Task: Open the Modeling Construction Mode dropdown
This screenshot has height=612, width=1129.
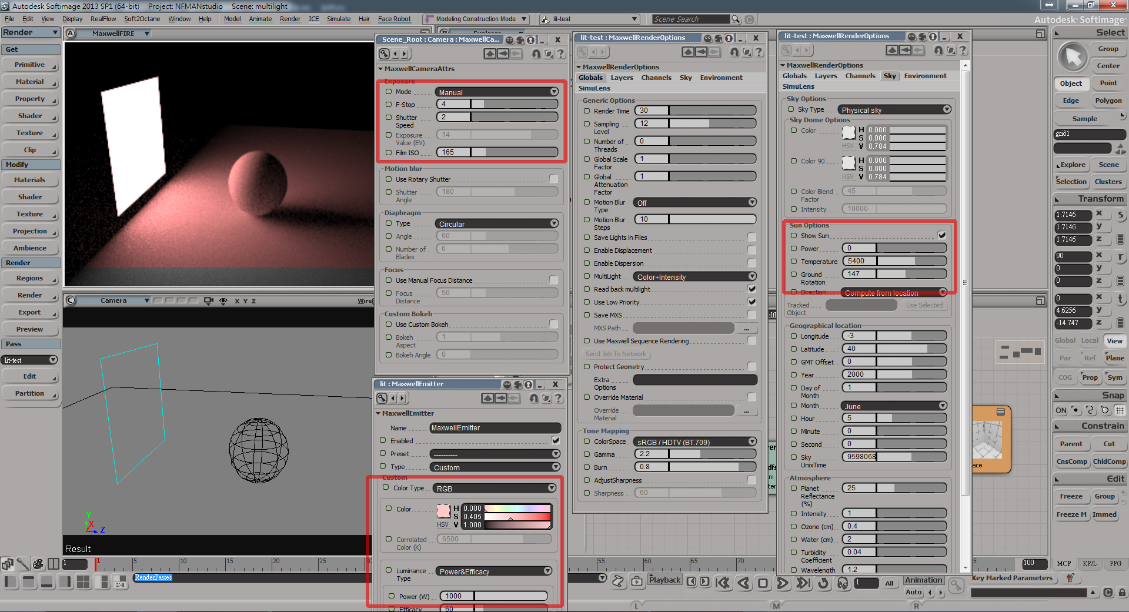Action: [x=476, y=19]
